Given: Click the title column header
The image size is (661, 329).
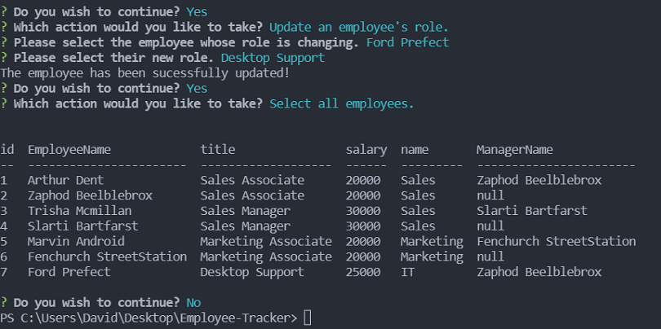Looking at the screenshot, I should pyautogui.click(x=218, y=149).
